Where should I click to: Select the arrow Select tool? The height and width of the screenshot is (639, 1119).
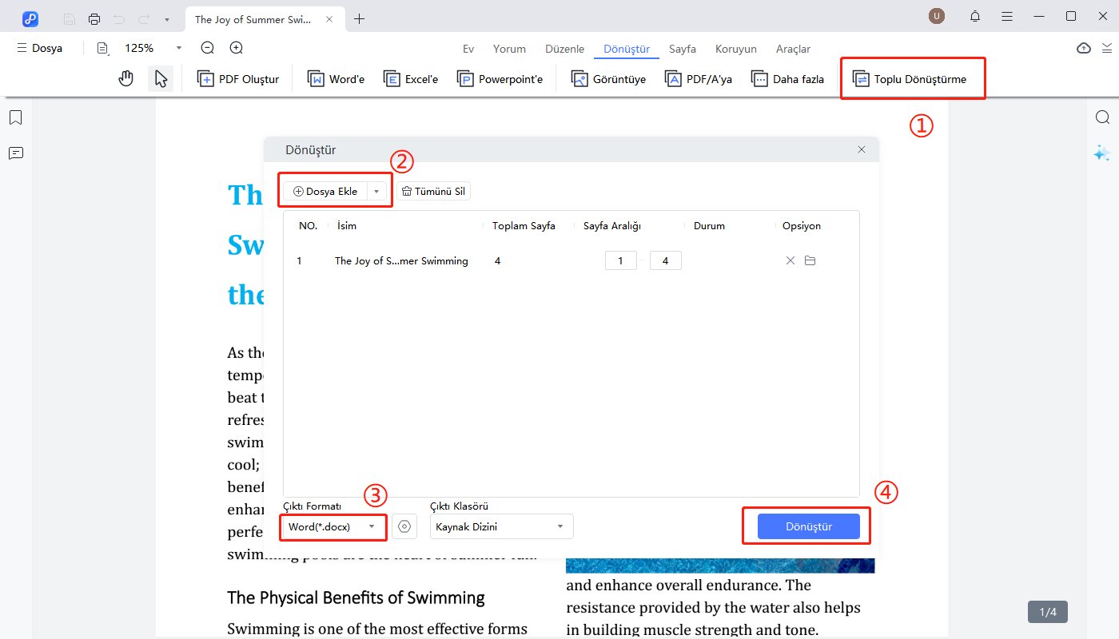tap(161, 78)
